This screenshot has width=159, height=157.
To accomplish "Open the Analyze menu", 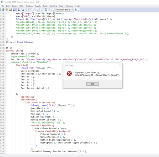I will (x=29, y=6).
